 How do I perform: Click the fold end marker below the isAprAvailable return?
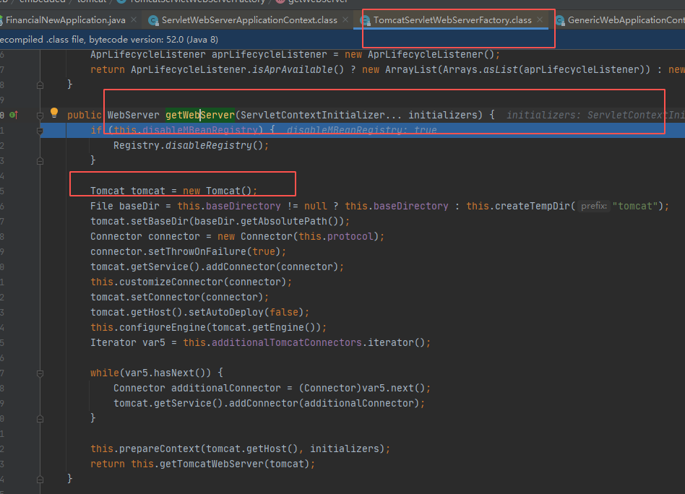click(x=40, y=85)
